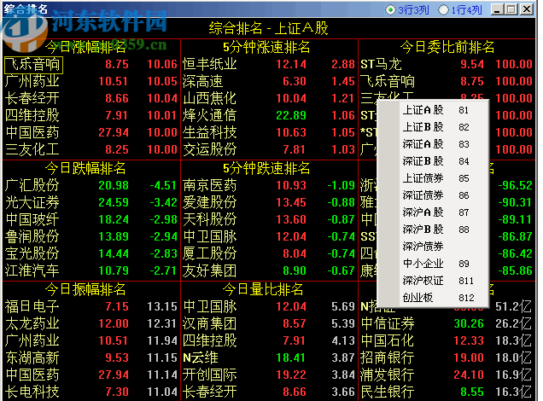The height and width of the screenshot is (401, 543).
Task: Select 友好集团 stock row
Action: click(x=269, y=270)
